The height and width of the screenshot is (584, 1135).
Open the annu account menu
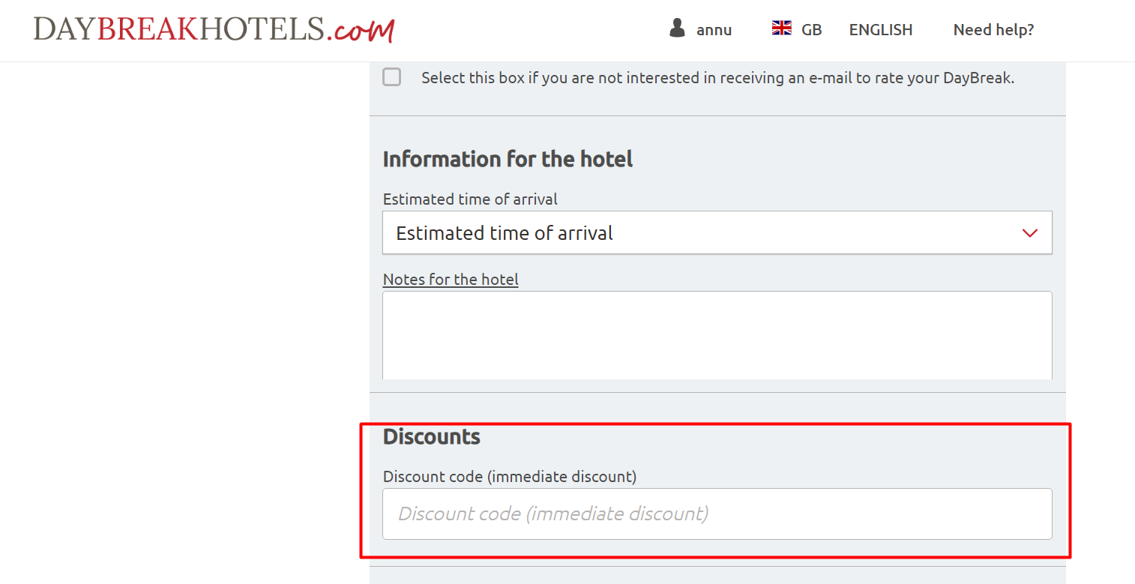(x=714, y=30)
